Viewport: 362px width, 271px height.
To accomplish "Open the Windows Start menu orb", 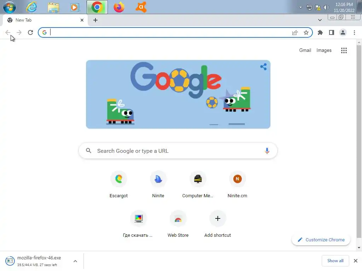I will click(x=10, y=7).
